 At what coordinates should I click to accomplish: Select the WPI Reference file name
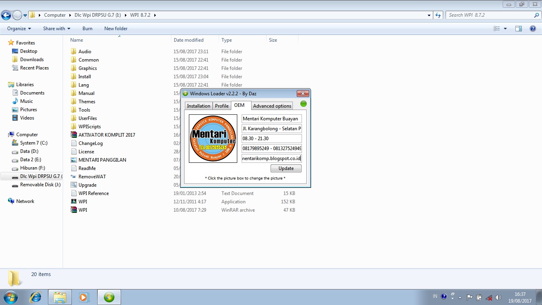94,193
